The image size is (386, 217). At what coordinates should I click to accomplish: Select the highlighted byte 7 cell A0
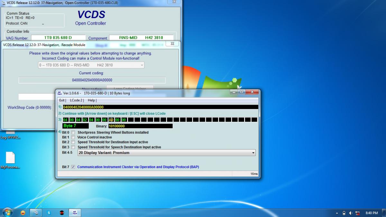(x=111, y=120)
